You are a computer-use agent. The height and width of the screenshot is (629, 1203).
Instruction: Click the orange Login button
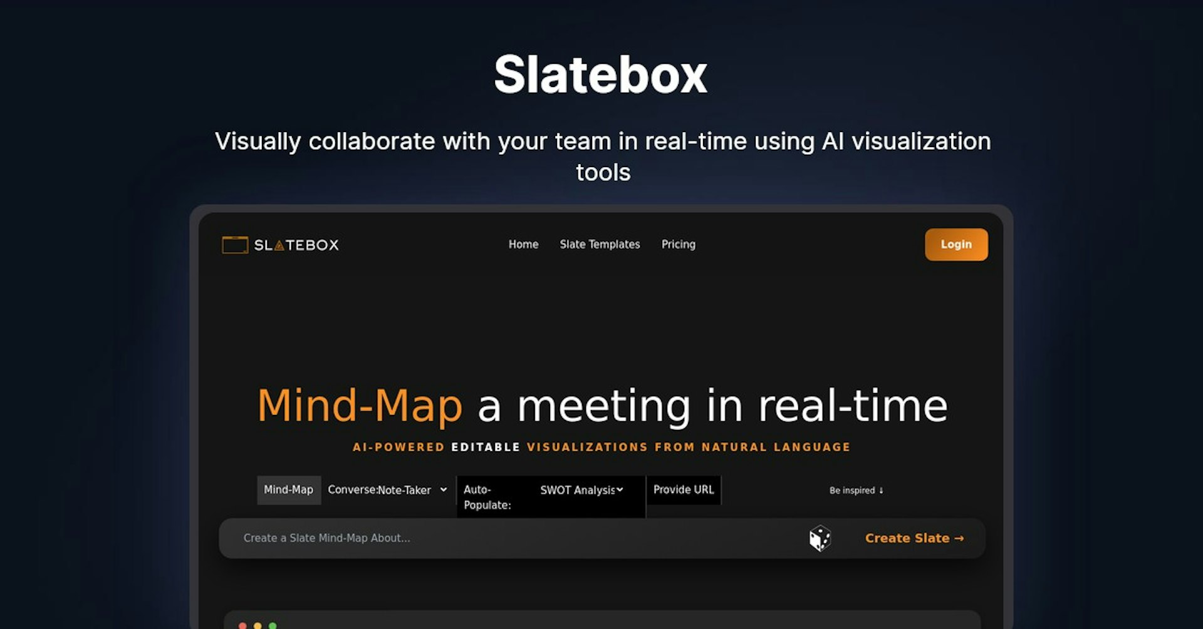(x=956, y=245)
